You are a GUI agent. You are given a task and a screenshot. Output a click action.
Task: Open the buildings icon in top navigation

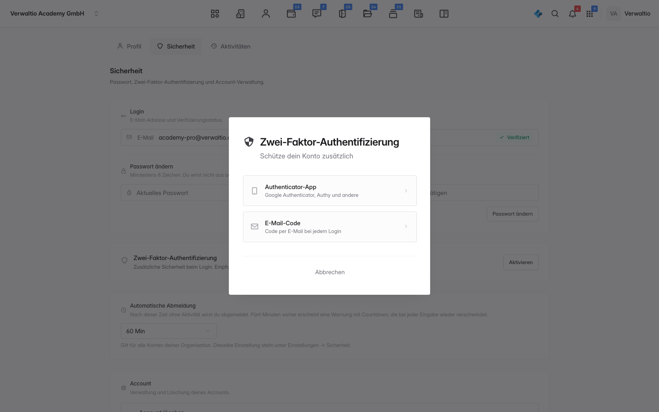coord(240,14)
